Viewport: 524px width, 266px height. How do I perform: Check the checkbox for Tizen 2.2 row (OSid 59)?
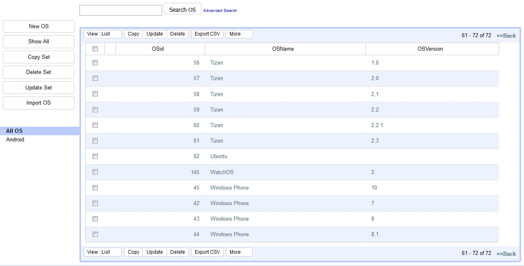pyautogui.click(x=95, y=110)
